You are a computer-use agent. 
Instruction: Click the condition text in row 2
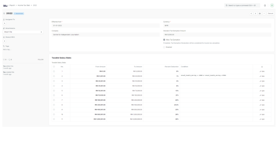tap(203, 75)
